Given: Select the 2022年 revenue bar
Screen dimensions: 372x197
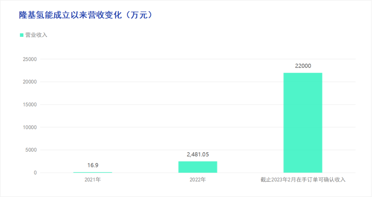Looking at the screenshot, I should tap(198, 167).
